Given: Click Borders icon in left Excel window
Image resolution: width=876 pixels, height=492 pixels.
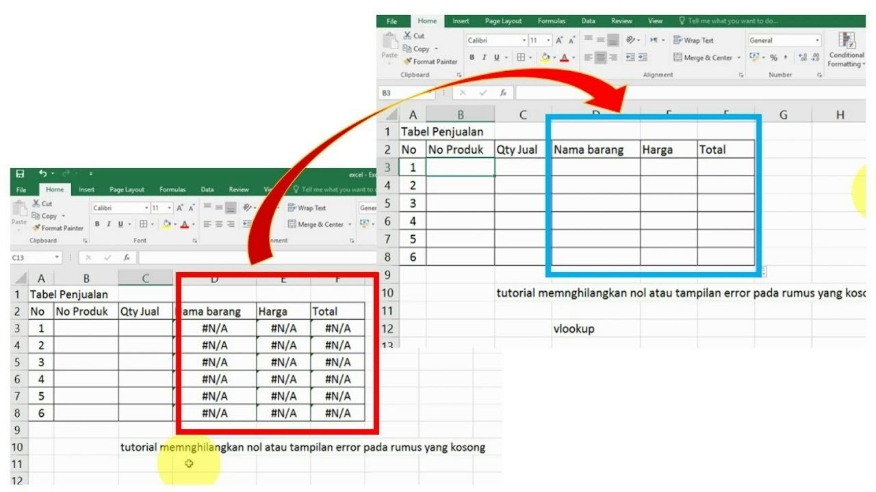Looking at the screenshot, I should [143, 224].
